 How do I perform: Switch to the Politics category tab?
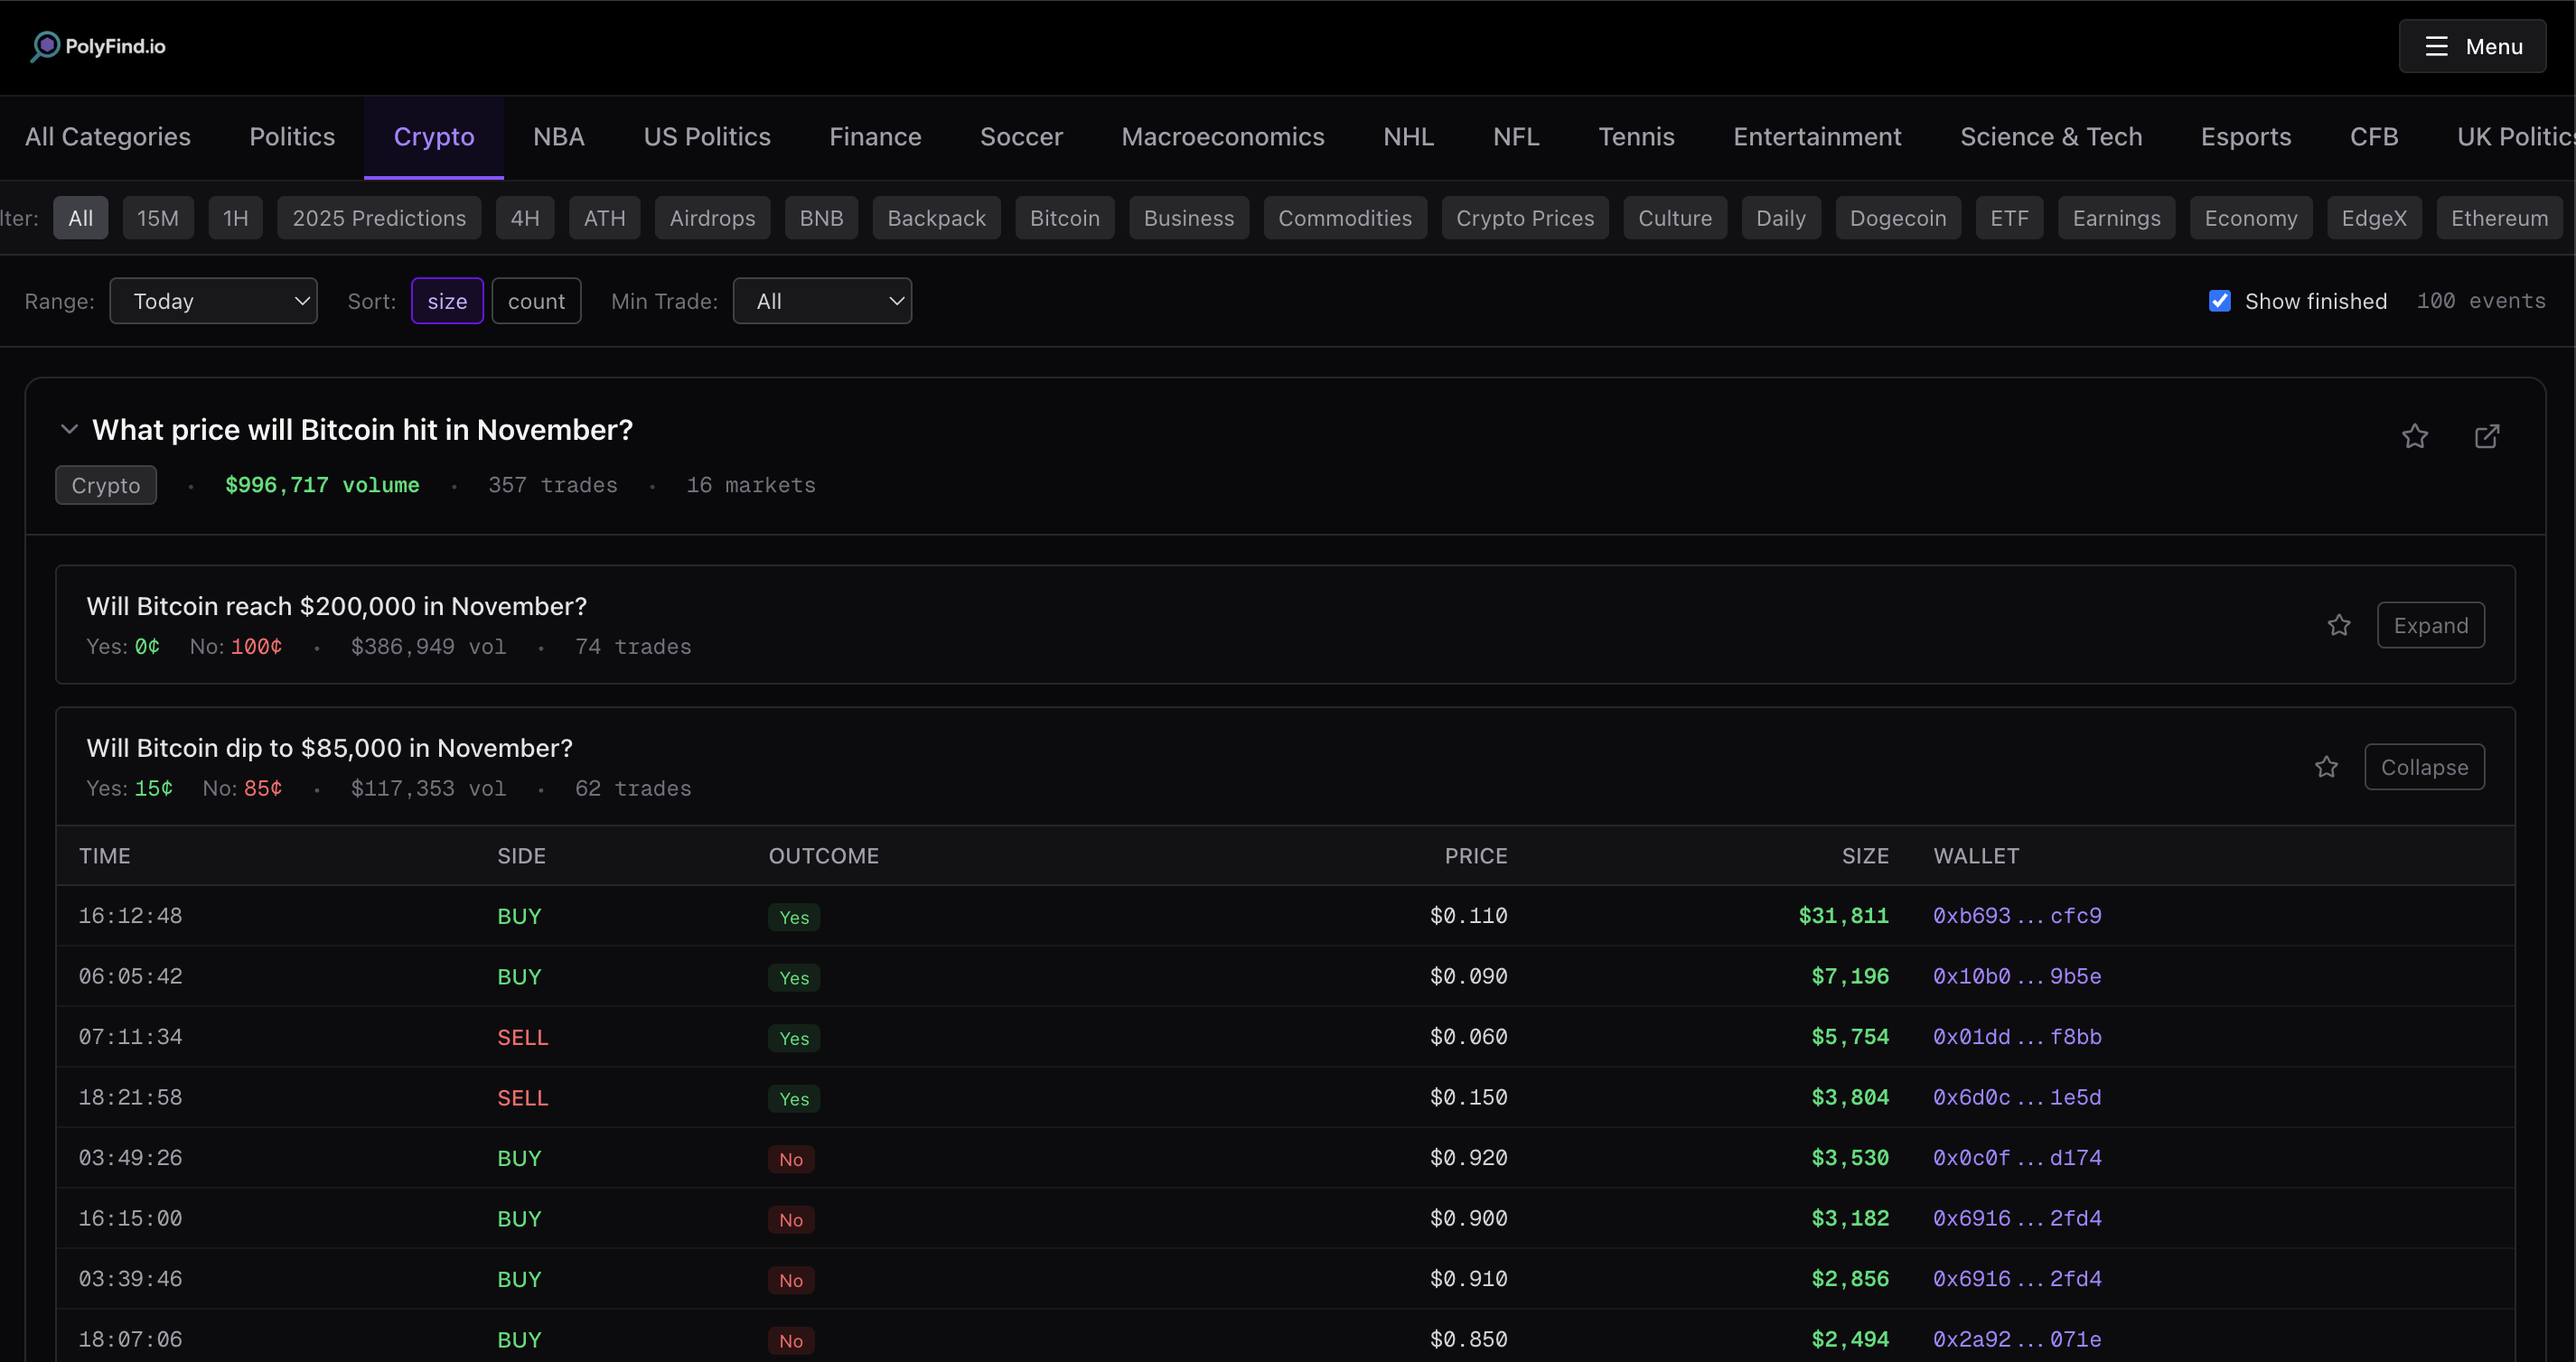pos(292,137)
